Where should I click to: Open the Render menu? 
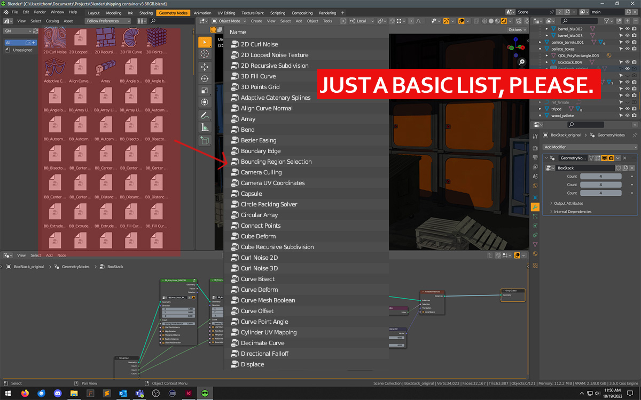coord(40,12)
